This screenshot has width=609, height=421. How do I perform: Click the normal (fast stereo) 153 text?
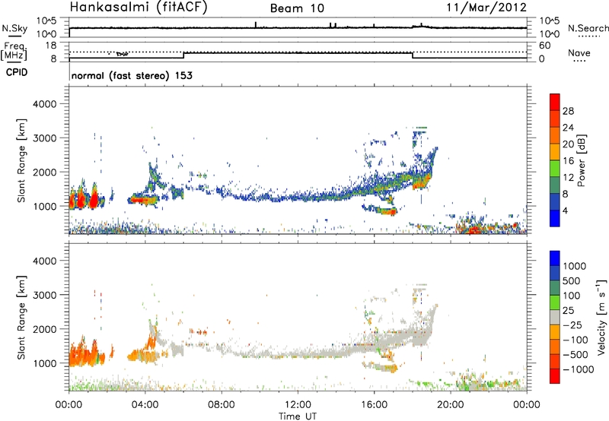pos(132,75)
